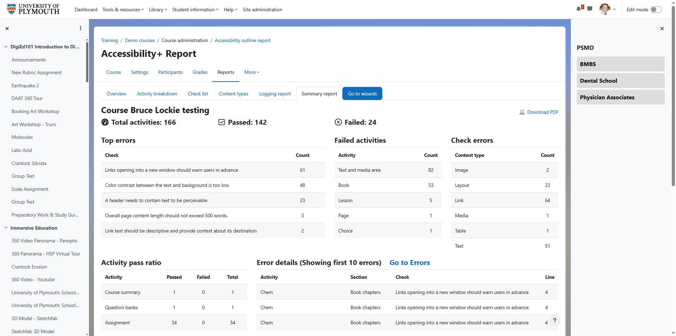Open the help question mark button

[x=555, y=320]
